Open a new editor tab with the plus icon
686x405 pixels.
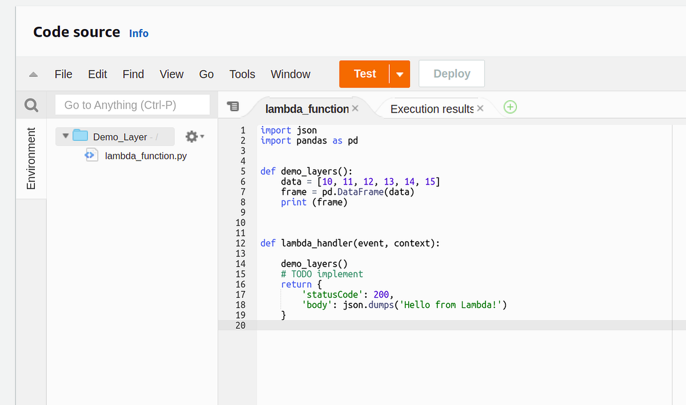510,107
